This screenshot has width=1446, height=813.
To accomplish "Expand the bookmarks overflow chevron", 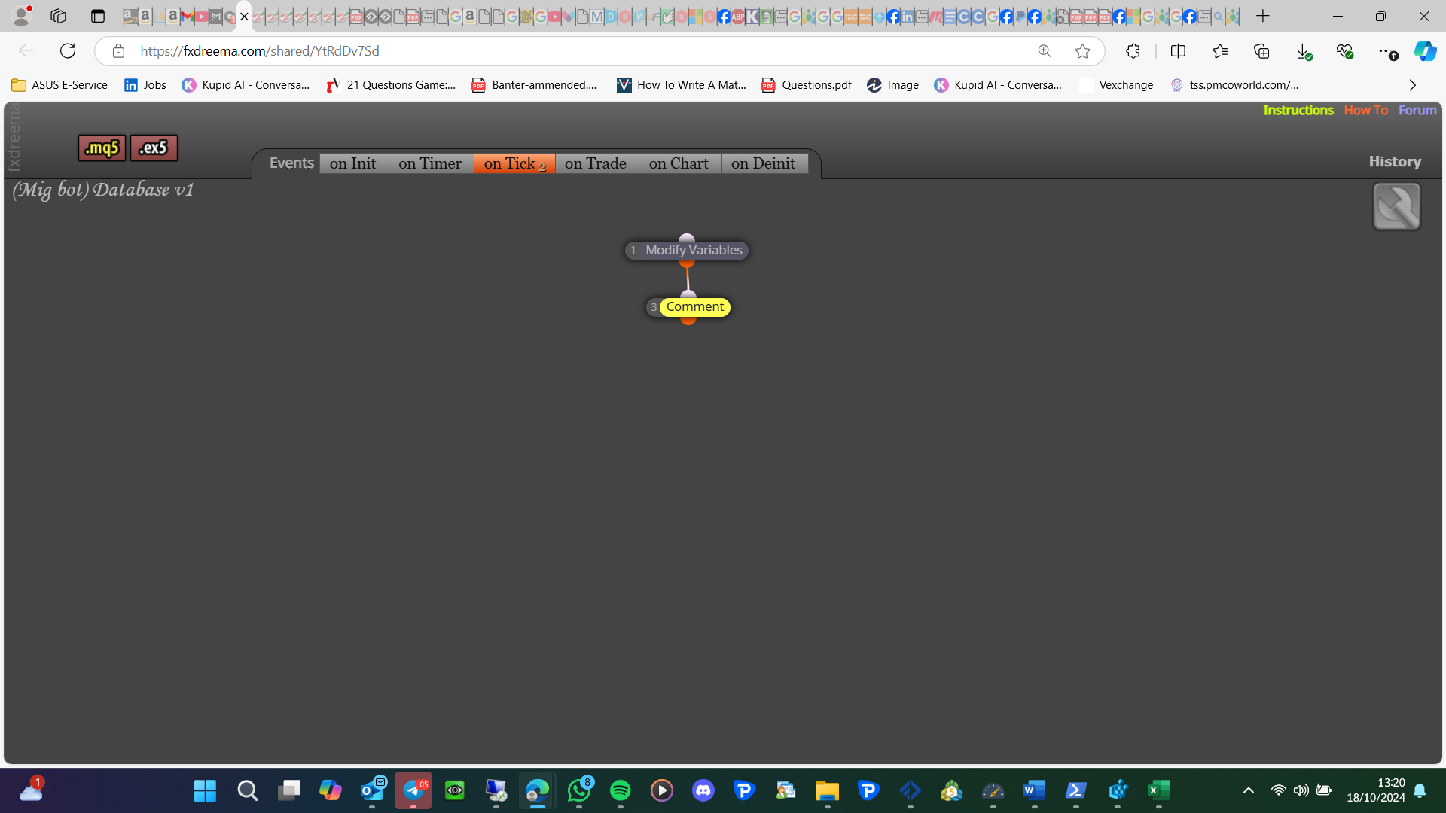I will click(x=1413, y=85).
